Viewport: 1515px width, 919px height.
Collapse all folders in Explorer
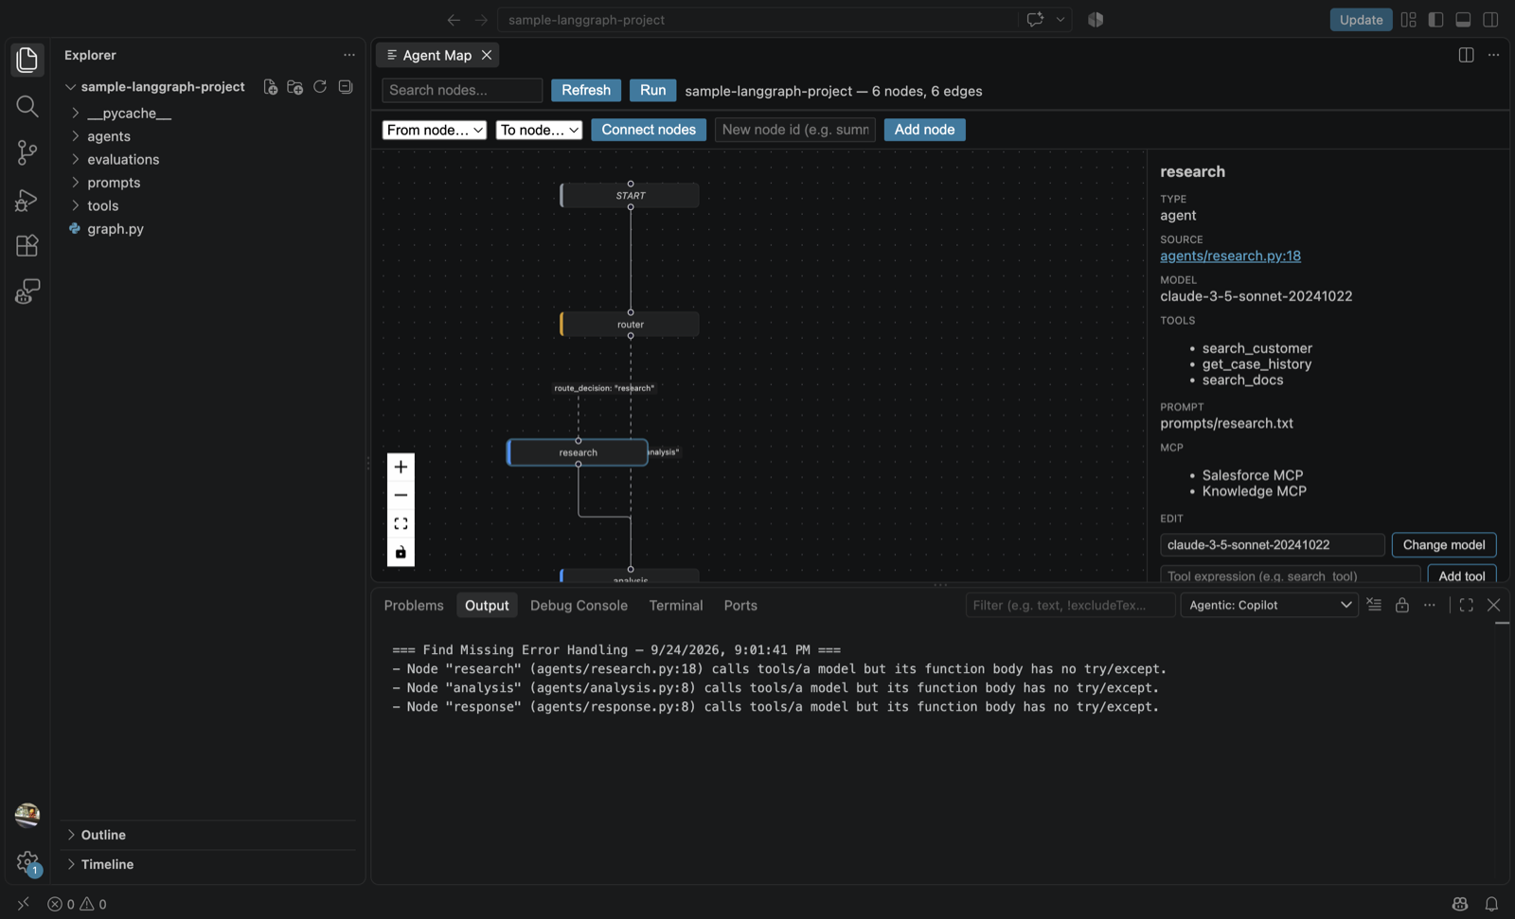346,87
